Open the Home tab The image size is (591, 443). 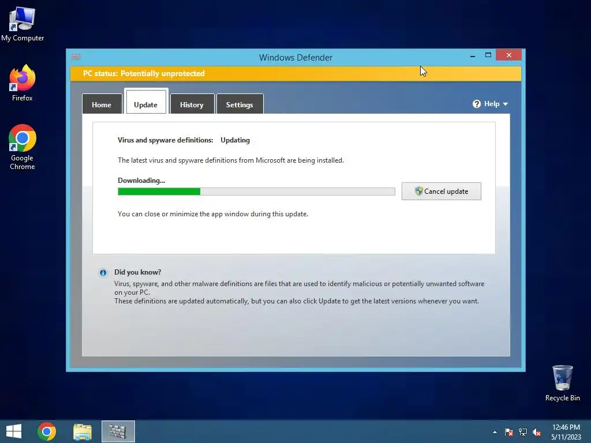pyautogui.click(x=102, y=104)
